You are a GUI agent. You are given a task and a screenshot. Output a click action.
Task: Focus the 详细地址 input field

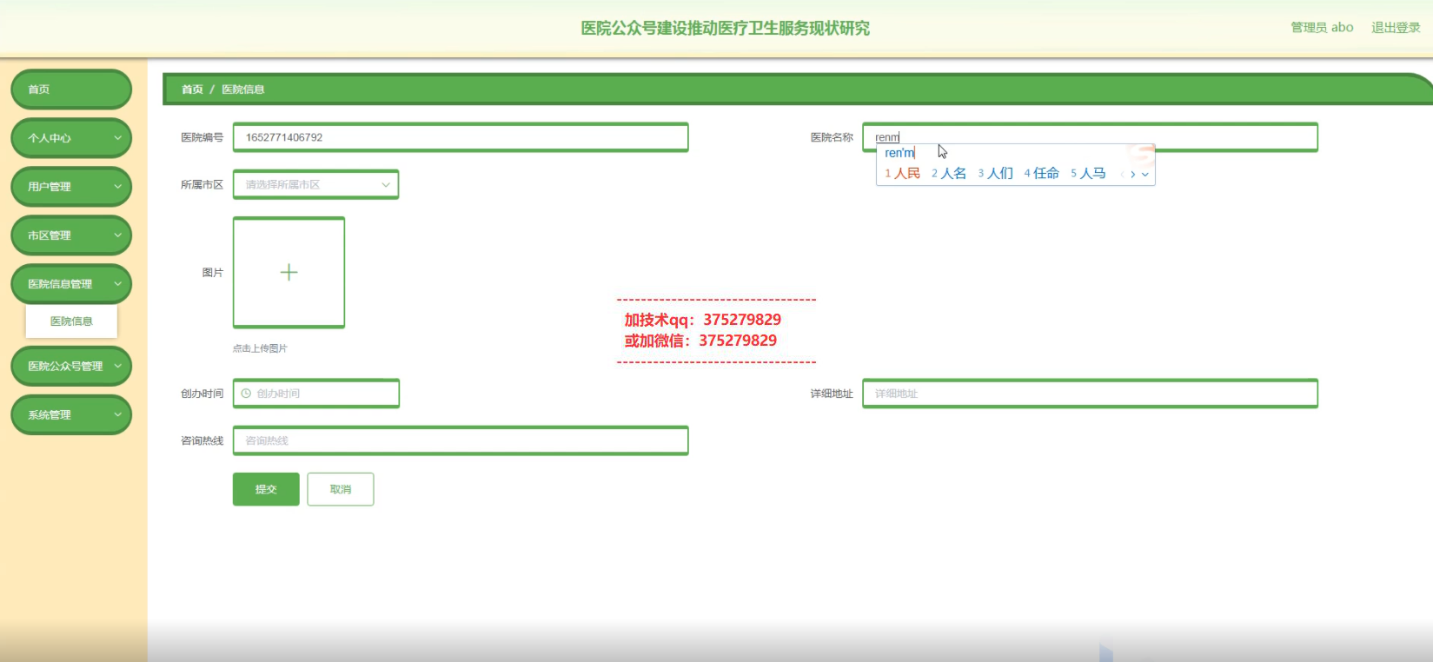tap(1090, 394)
